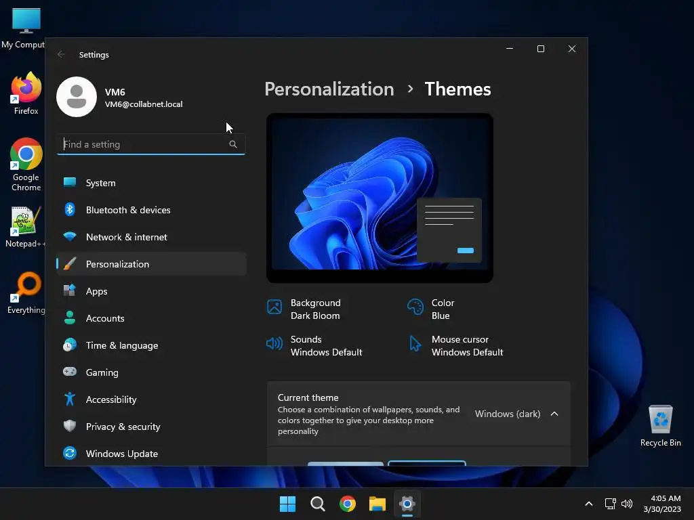This screenshot has height=520, width=694.
Task: Click the Accessibility figure icon
Action: [70, 399]
